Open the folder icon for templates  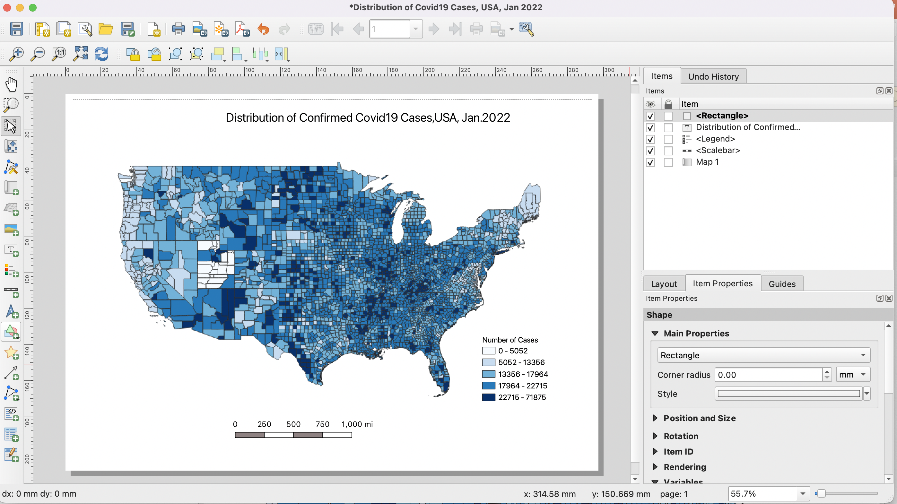tap(106, 29)
